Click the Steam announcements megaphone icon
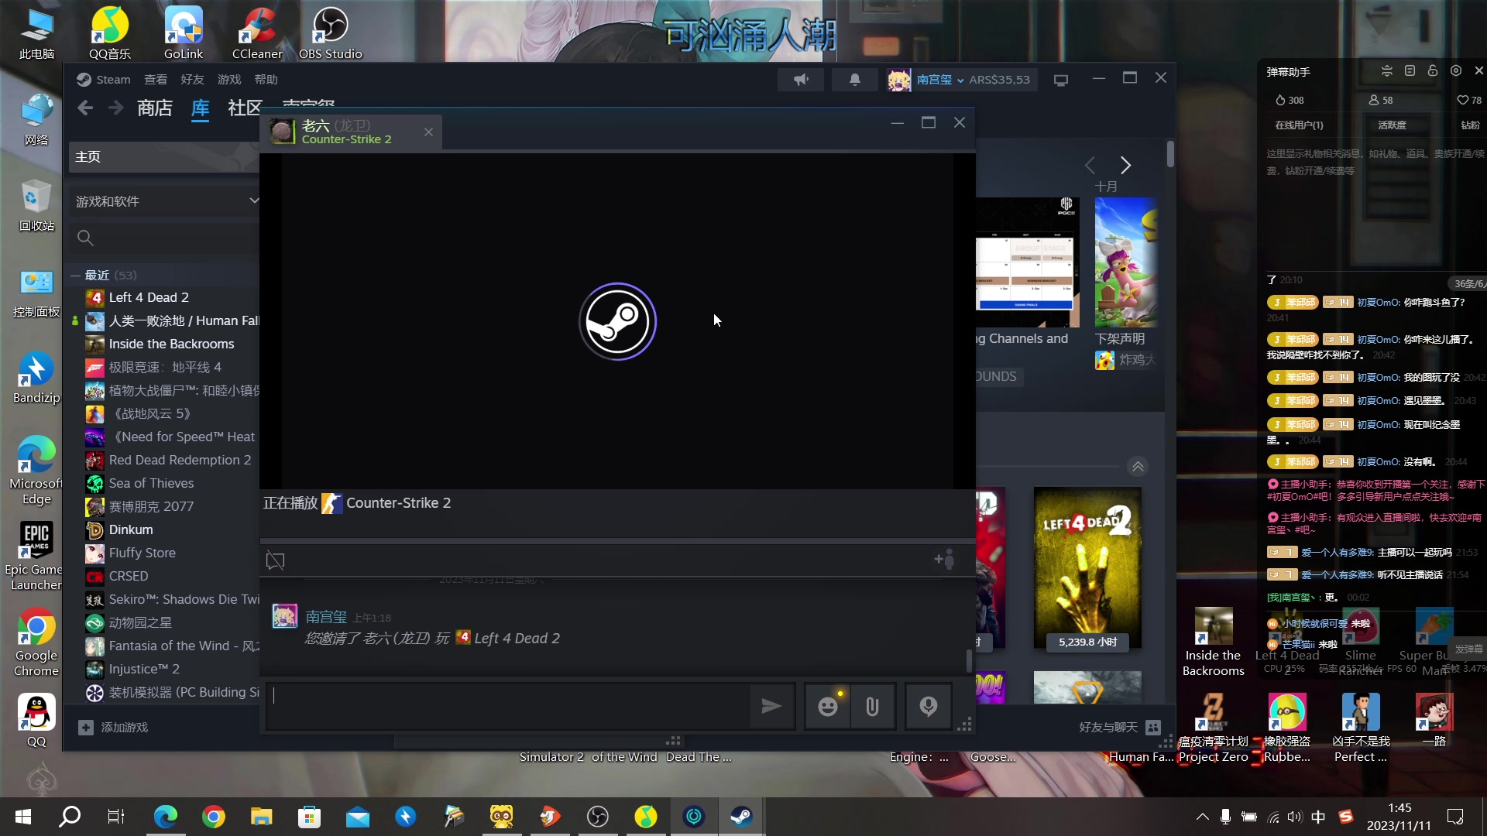Screen dimensions: 1487x836 pyautogui.click(x=801, y=80)
